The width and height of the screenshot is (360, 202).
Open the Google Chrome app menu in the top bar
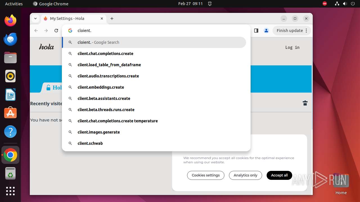tap(51, 4)
